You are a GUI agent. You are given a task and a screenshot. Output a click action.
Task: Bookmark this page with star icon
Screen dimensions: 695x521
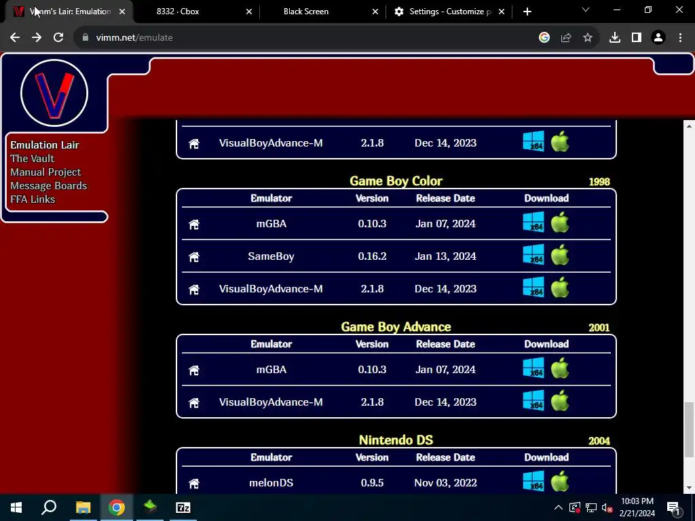tap(588, 38)
